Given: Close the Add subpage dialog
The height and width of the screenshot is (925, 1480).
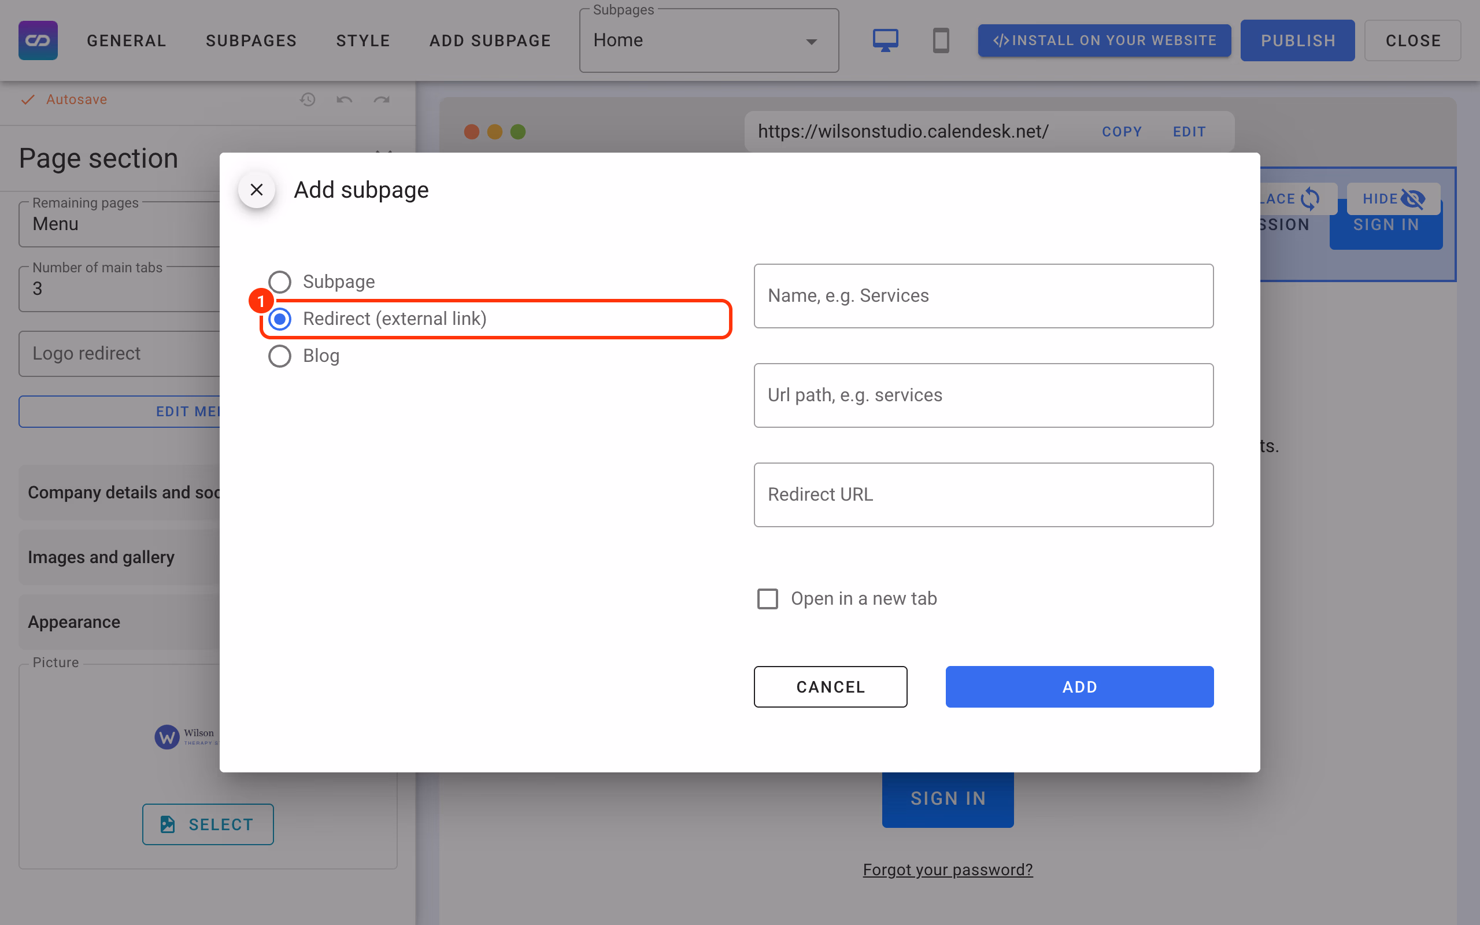Looking at the screenshot, I should pos(257,190).
